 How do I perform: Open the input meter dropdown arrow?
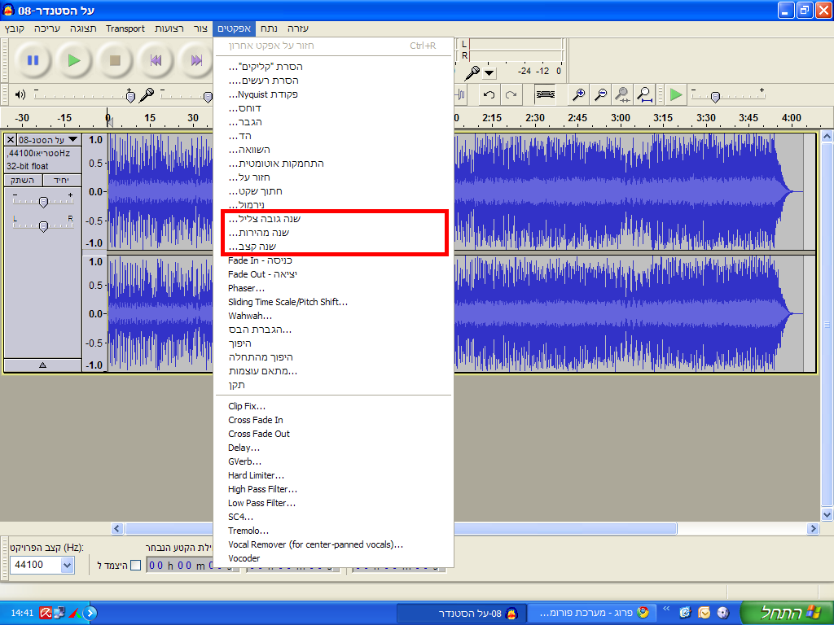489,72
